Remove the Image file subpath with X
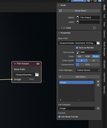The height and width of the screenshot is (128, 107). (x=98, y=108)
